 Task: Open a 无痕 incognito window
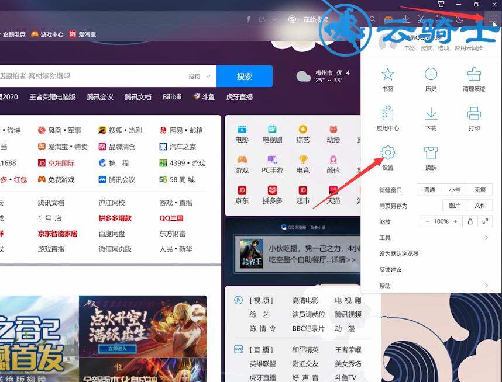480,190
